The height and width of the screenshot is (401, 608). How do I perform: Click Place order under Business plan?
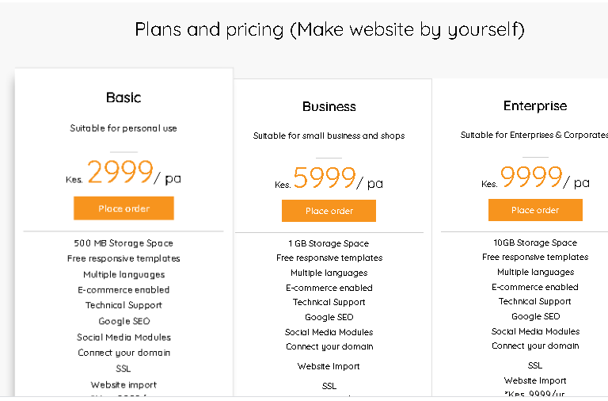coord(329,211)
